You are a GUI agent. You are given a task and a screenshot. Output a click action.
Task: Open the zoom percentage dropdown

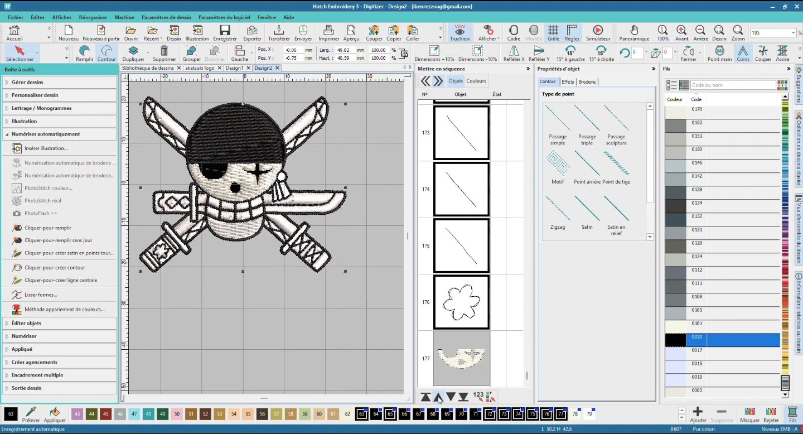tap(793, 33)
